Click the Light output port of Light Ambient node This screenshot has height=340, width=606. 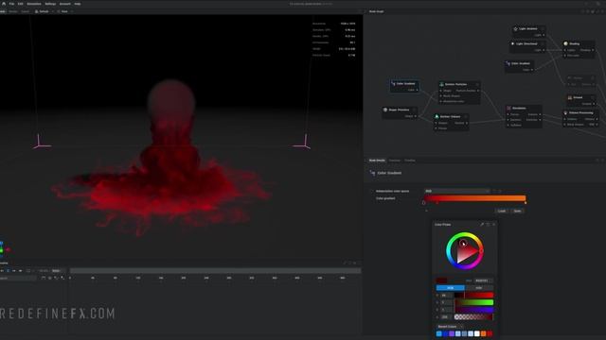(x=544, y=35)
